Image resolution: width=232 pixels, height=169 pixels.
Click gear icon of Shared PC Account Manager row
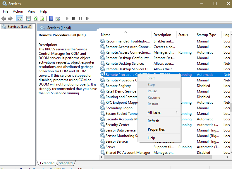[x=102, y=152]
